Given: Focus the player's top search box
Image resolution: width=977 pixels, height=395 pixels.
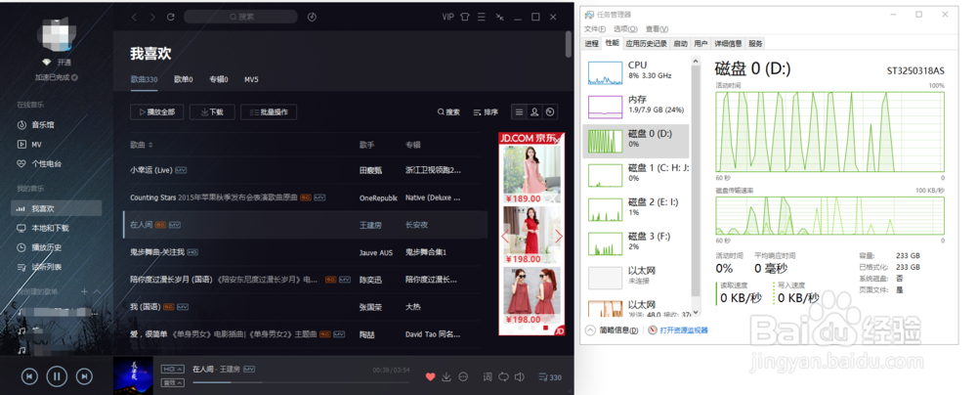Looking at the screenshot, I should [x=240, y=17].
